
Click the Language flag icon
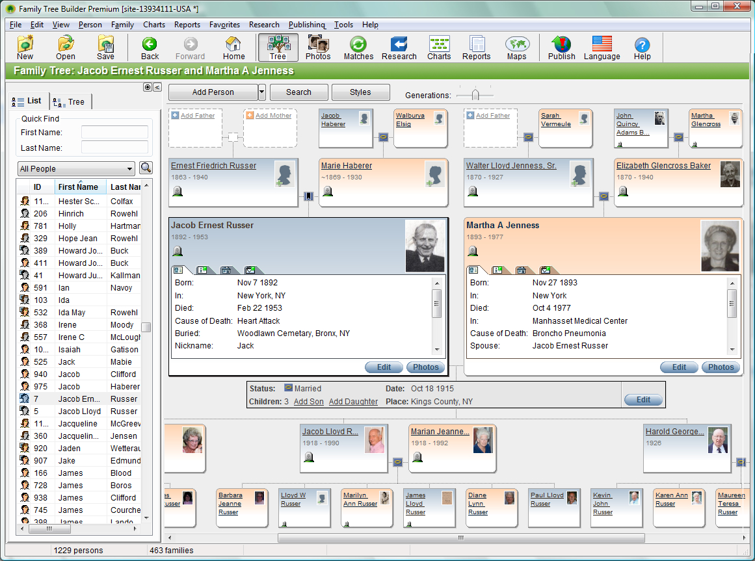[x=602, y=48]
